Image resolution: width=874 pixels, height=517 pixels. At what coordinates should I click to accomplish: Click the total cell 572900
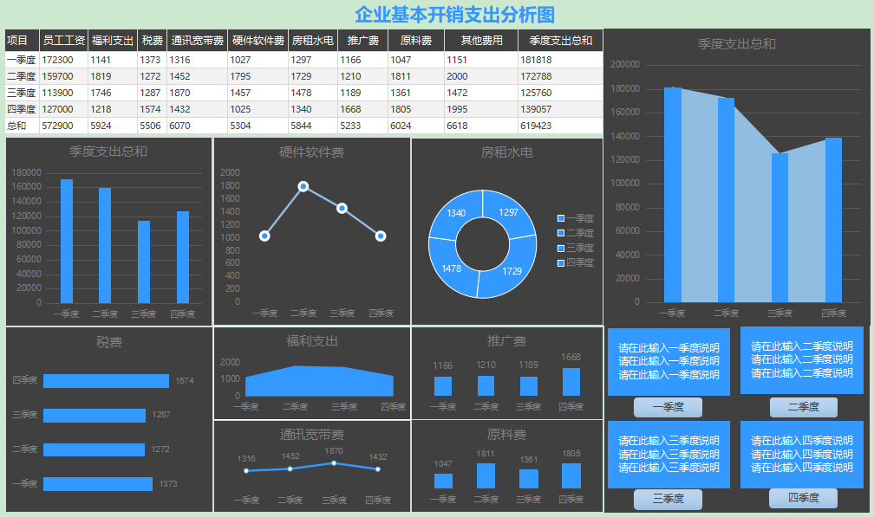(63, 126)
